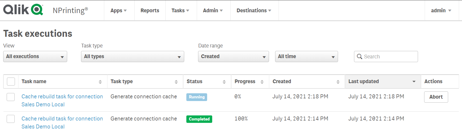This screenshot has height=133, width=462.
Task: Abort the running cache rebuild task
Action: pos(436,97)
